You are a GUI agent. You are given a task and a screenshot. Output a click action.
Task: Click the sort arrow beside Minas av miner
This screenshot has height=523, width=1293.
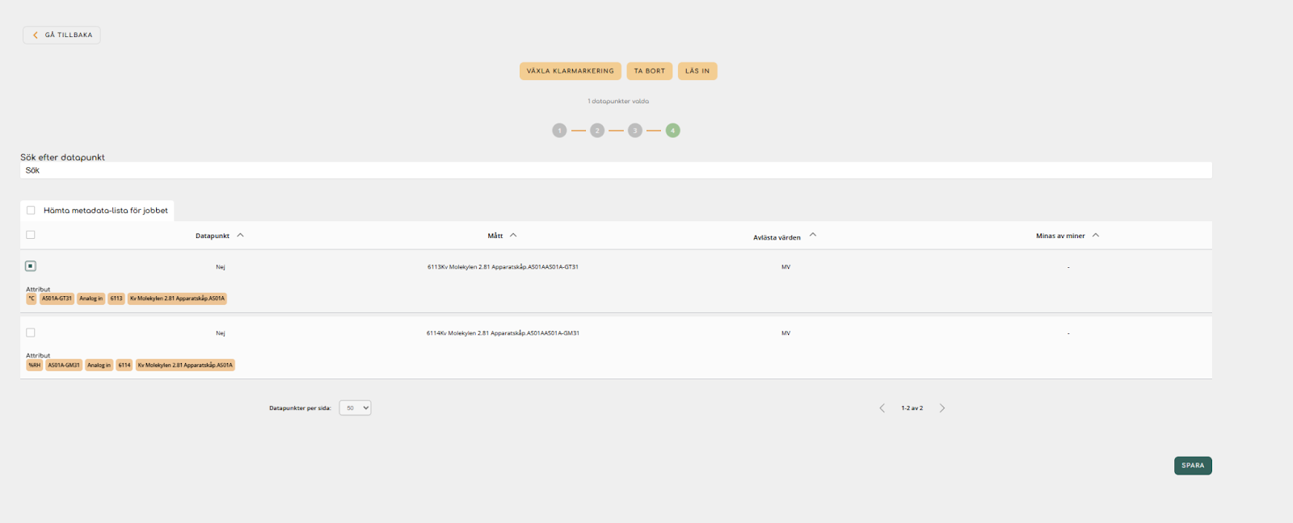click(1096, 235)
